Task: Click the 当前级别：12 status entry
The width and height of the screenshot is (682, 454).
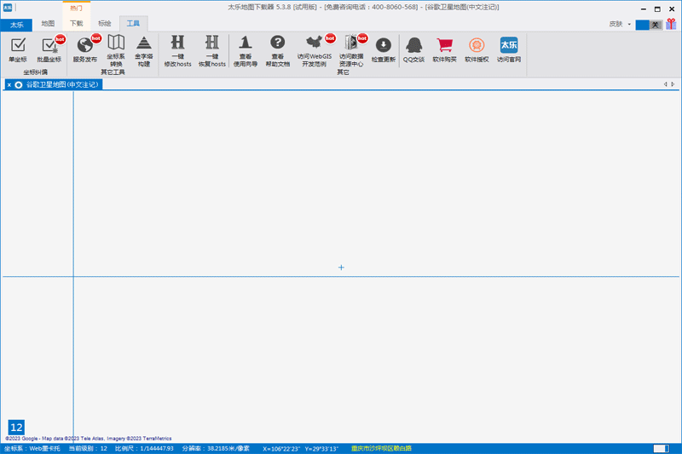Action: (x=88, y=448)
